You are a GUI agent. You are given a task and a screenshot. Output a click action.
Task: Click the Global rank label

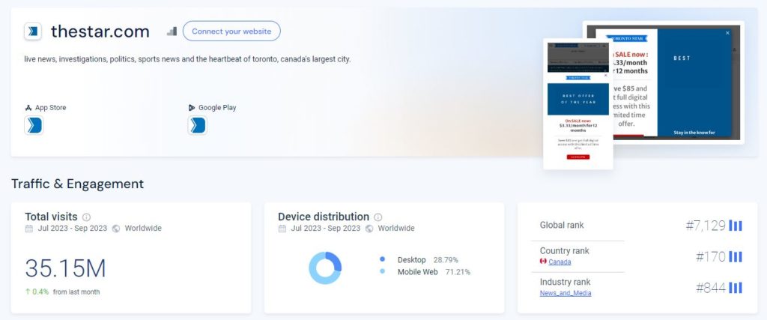(562, 225)
